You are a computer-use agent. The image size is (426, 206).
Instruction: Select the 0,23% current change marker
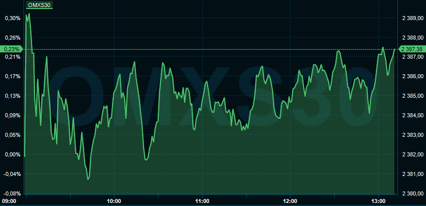click(x=12, y=49)
